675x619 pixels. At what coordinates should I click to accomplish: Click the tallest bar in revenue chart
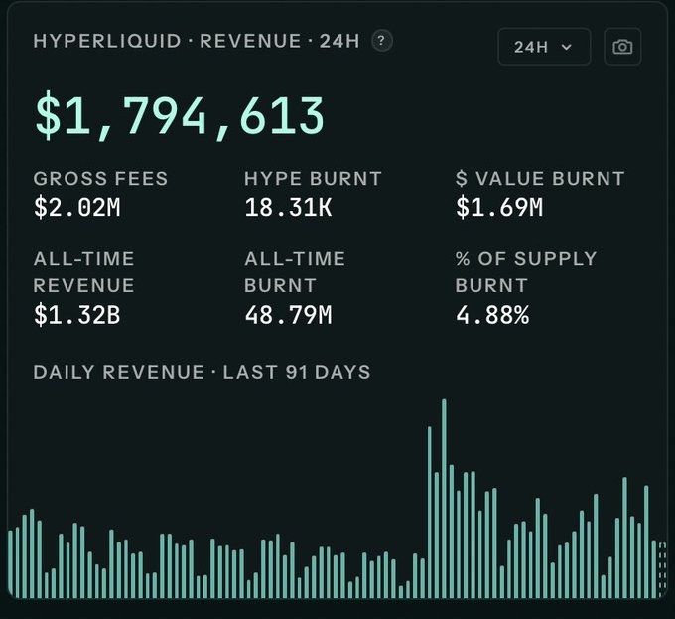[444, 499]
